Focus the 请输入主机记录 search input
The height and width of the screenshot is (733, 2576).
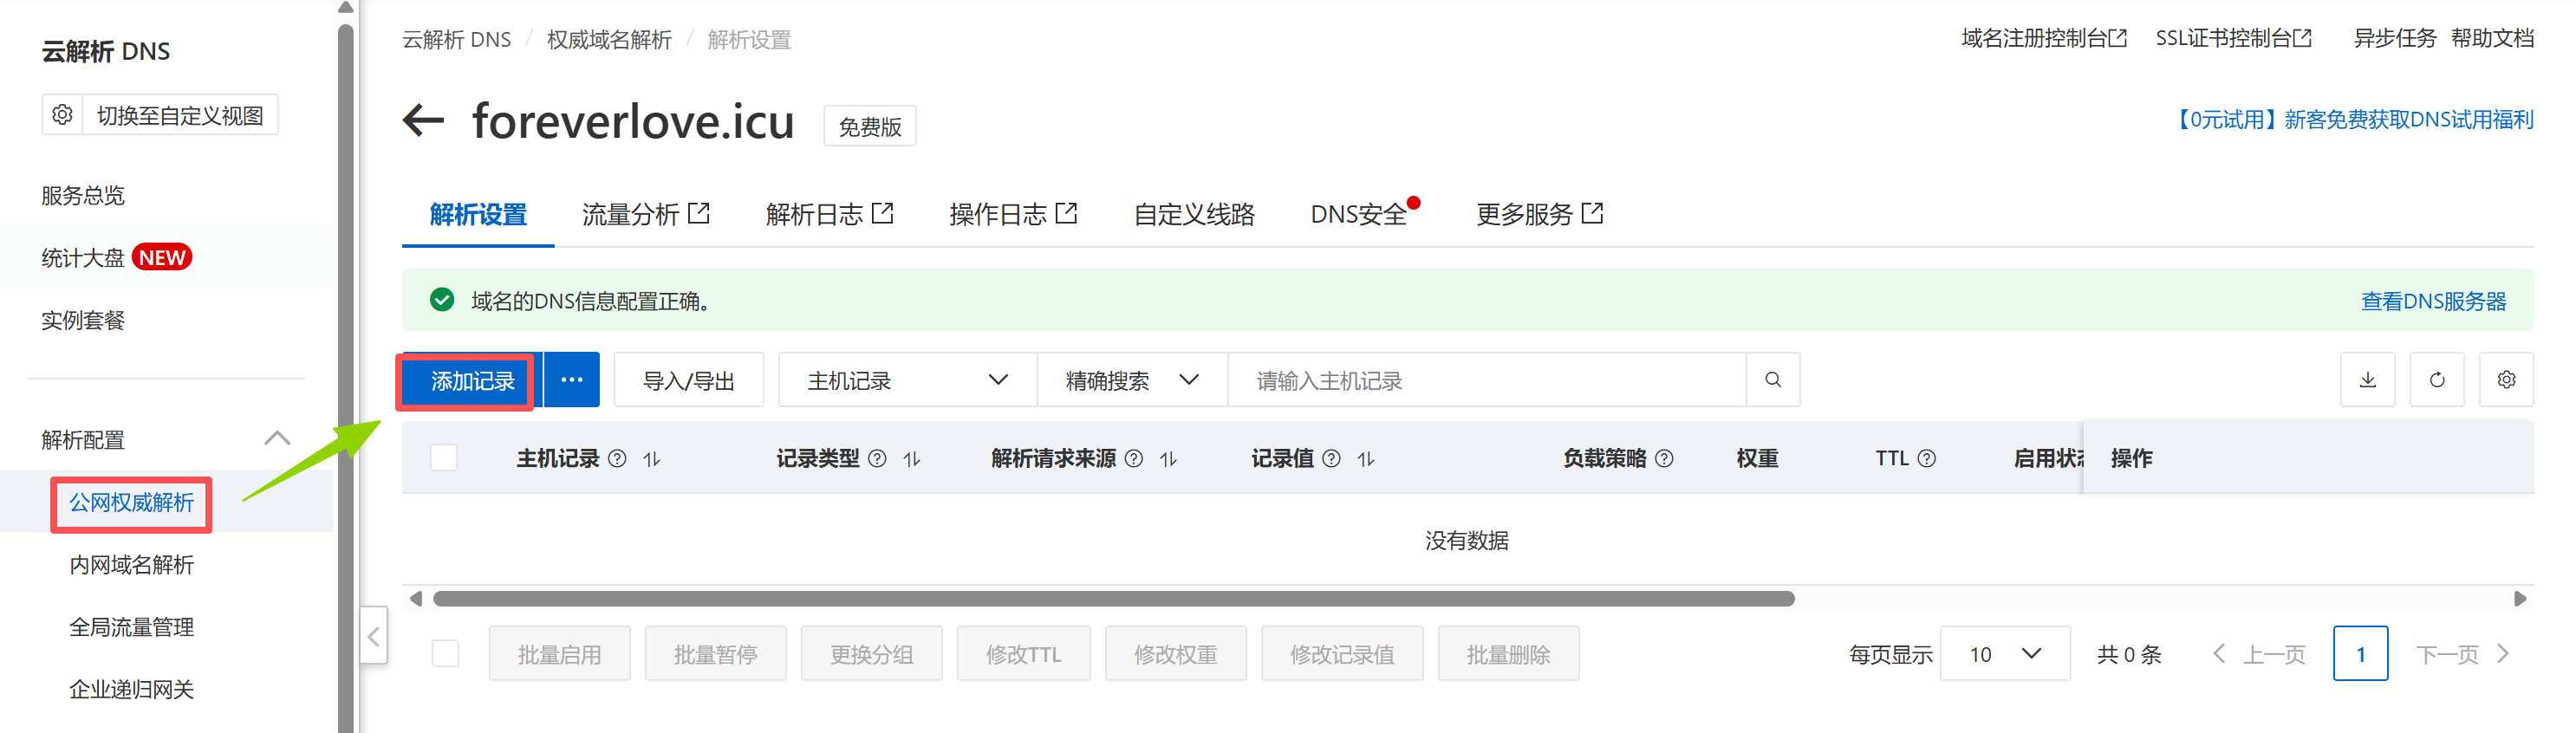pos(1487,380)
